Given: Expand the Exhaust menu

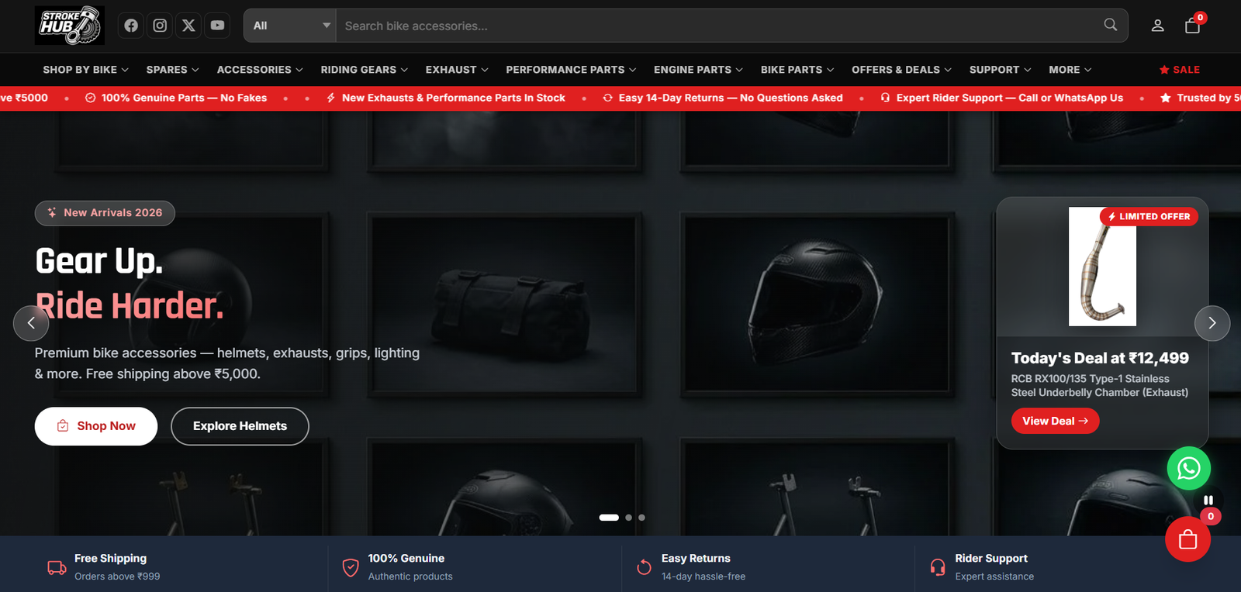Looking at the screenshot, I should pyautogui.click(x=457, y=70).
